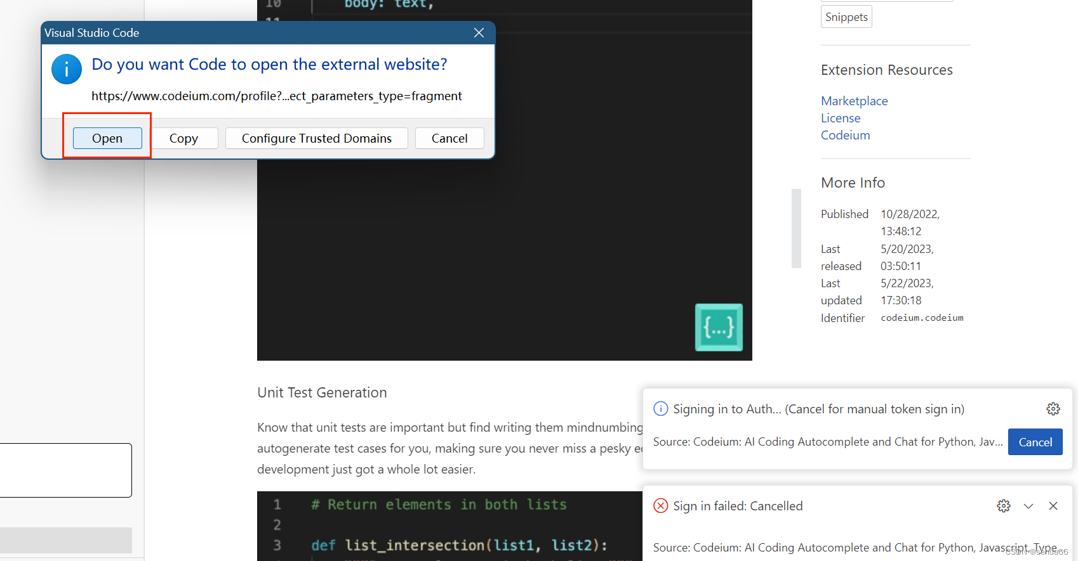The height and width of the screenshot is (561, 1078).
Task: Click the Extension Resources heading
Action: (x=886, y=70)
